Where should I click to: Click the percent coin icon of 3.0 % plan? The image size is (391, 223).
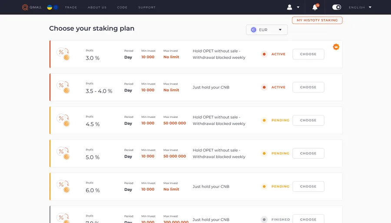[63, 54]
